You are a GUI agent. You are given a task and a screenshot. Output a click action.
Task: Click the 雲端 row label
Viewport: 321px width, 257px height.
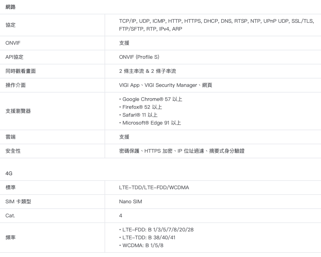(11, 137)
